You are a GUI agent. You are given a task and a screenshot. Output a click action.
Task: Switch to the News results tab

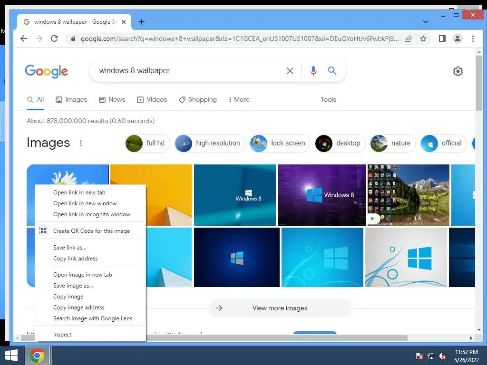click(x=112, y=100)
